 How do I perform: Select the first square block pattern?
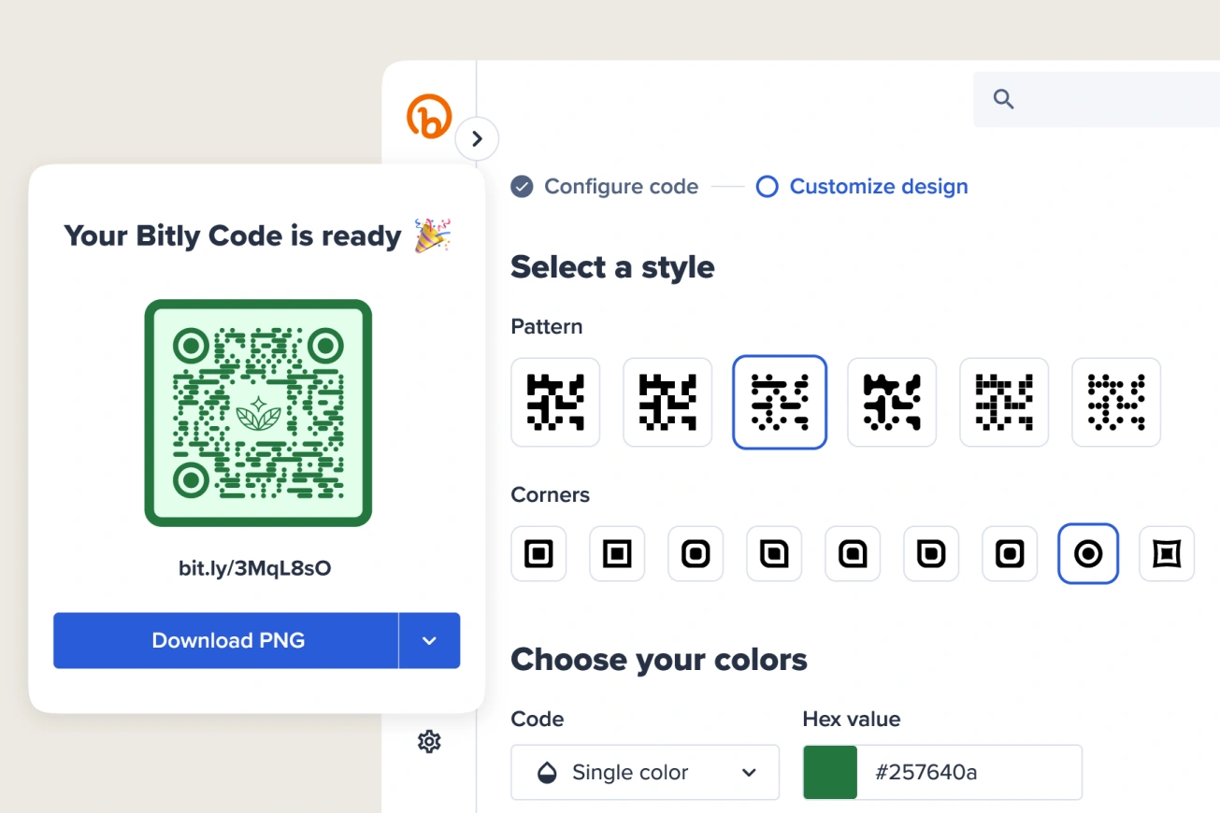555,402
